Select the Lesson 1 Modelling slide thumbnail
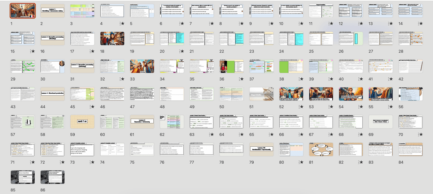This screenshot has width=433, height=194. (53, 11)
